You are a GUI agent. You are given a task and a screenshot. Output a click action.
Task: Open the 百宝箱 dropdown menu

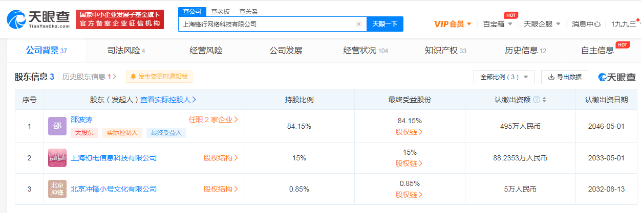click(x=497, y=24)
